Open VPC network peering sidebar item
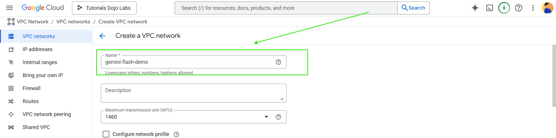The image size is (556, 138). tap(46, 114)
